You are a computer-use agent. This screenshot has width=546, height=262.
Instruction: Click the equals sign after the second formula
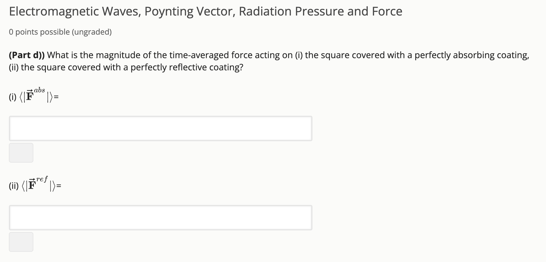tap(59, 186)
